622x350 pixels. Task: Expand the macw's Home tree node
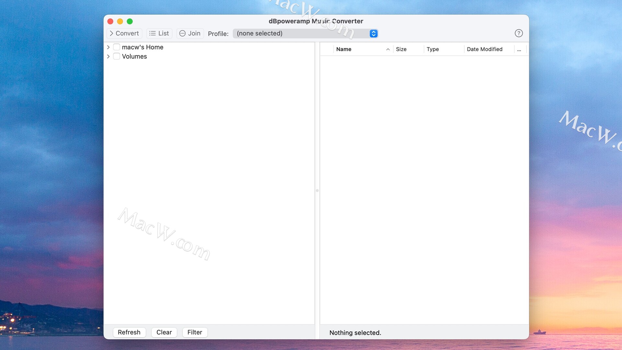(x=109, y=47)
